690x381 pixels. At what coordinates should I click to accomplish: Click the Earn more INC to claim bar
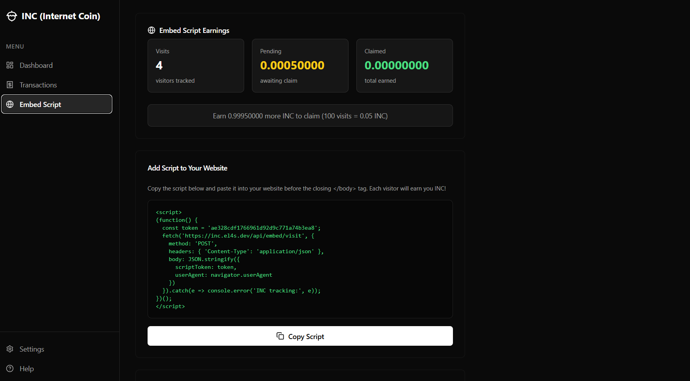300,116
